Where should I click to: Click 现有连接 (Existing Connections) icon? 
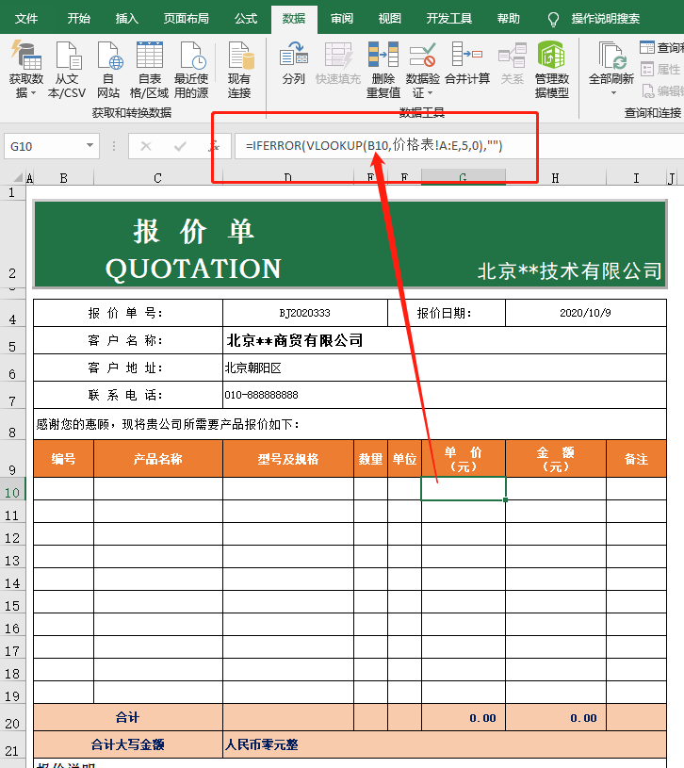click(239, 69)
